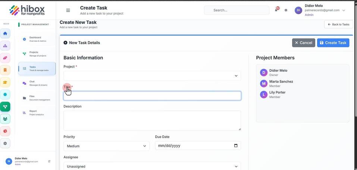Click the Search box in header

[x=237, y=10]
